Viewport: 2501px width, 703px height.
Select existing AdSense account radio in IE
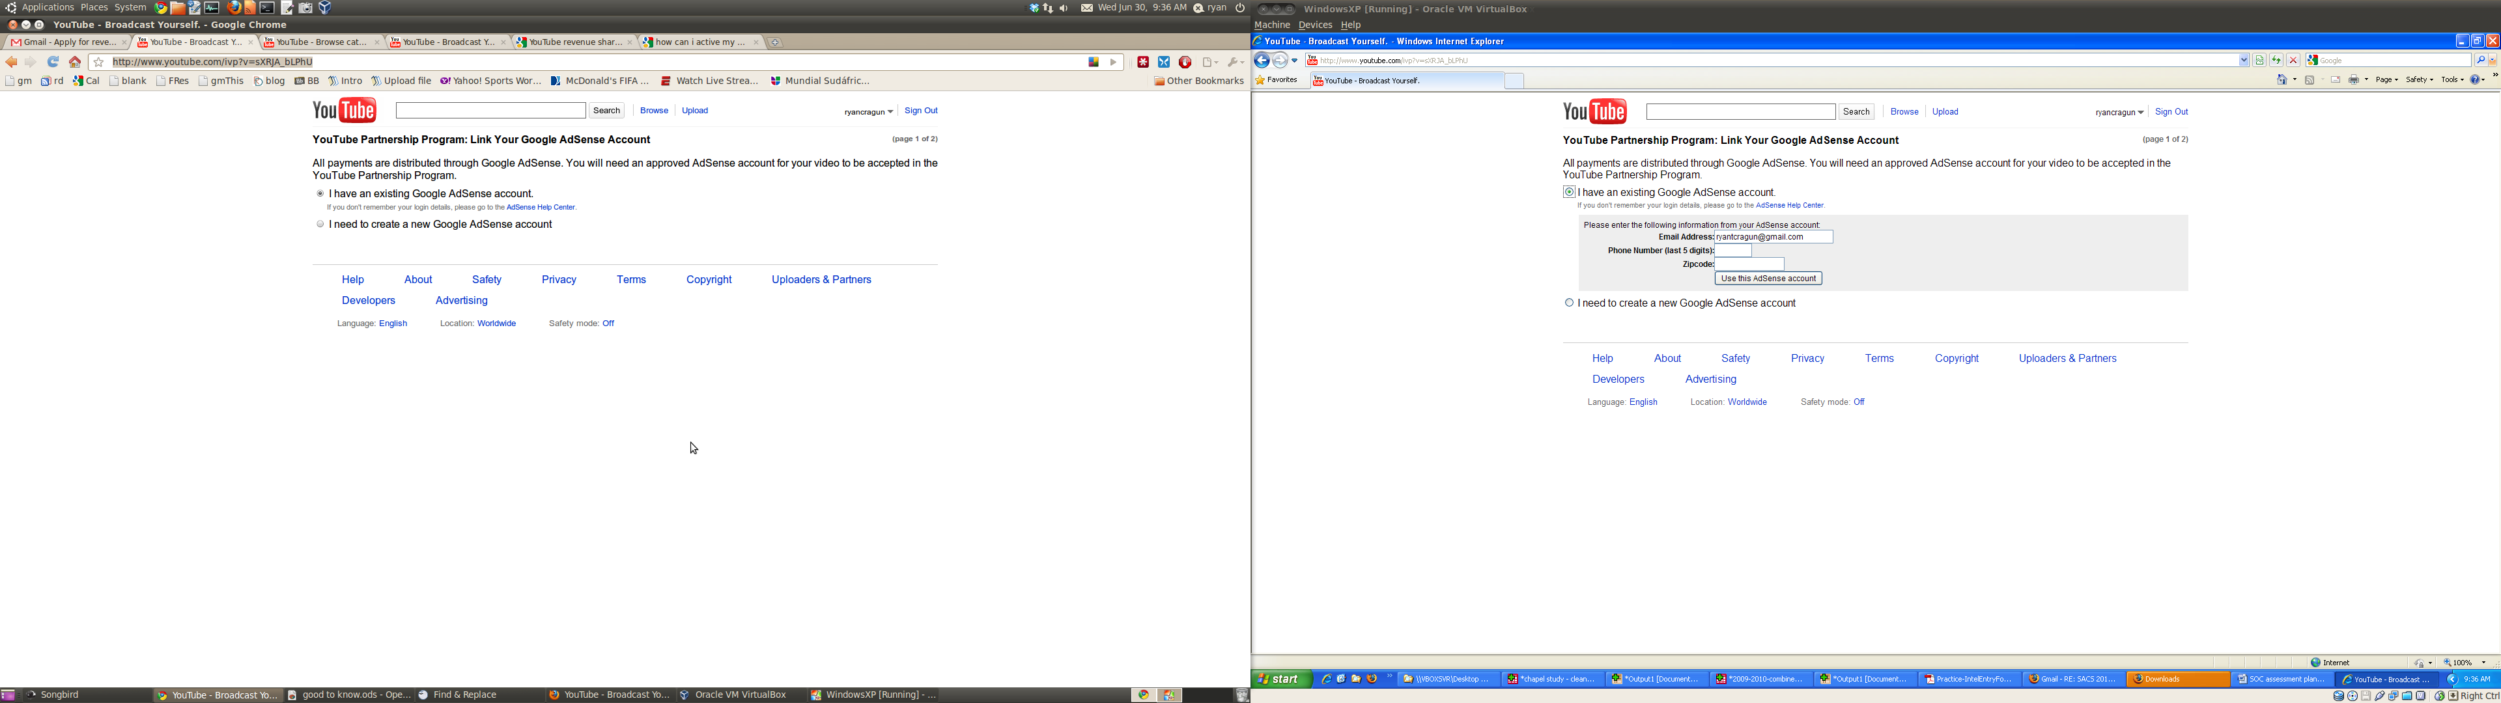1569,192
